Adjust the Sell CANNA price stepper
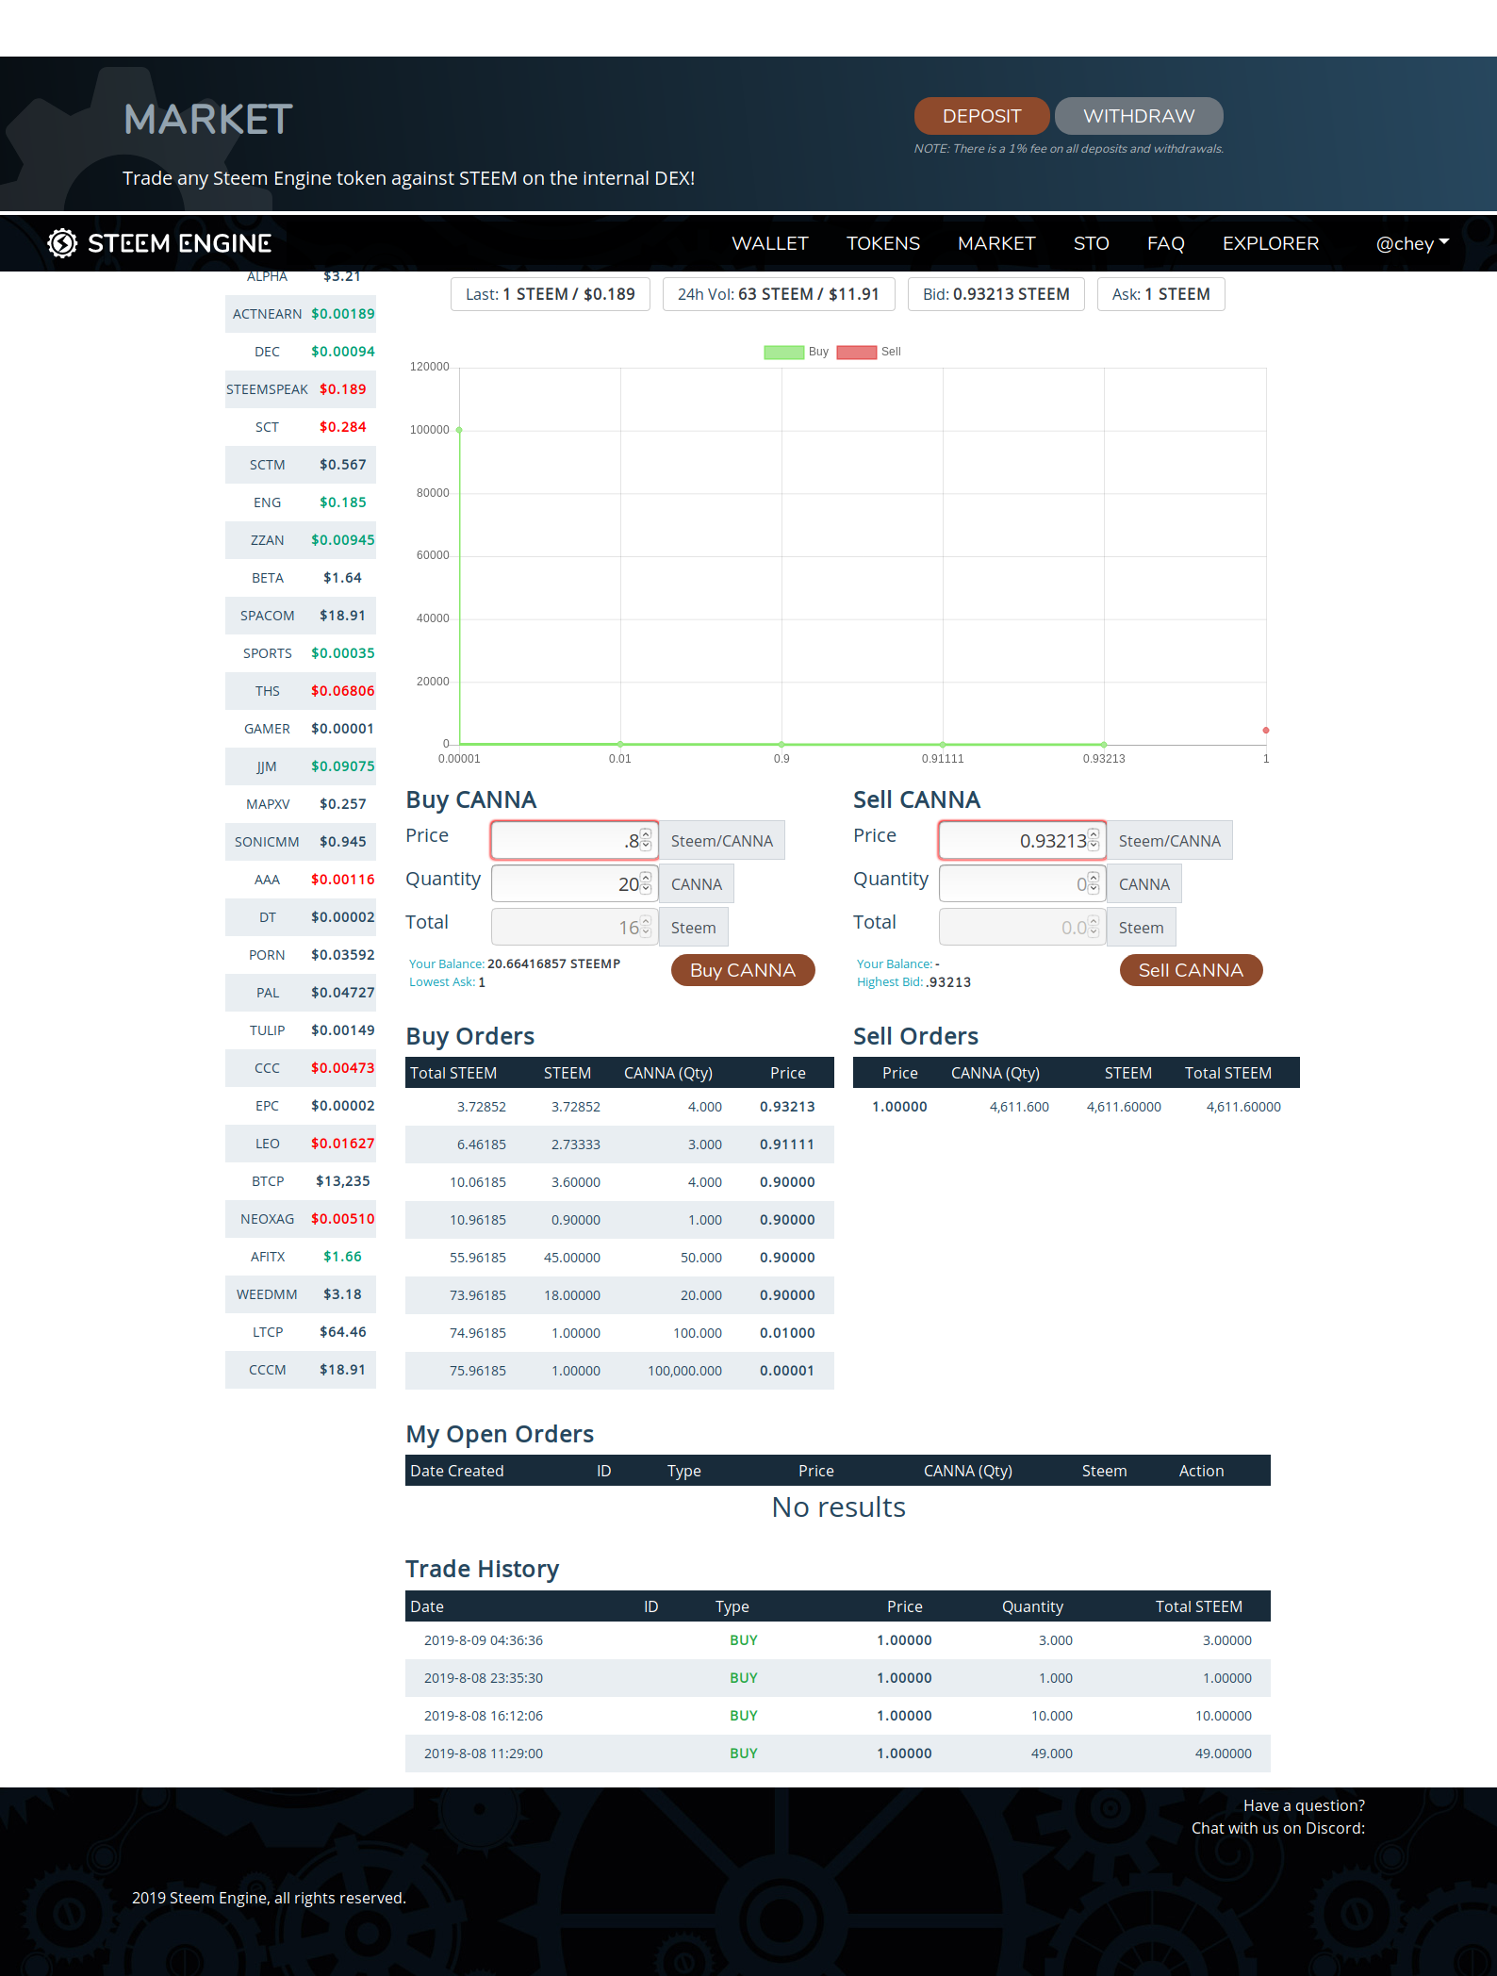This screenshot has height=1976, width=1497. tap(1094, 840)
